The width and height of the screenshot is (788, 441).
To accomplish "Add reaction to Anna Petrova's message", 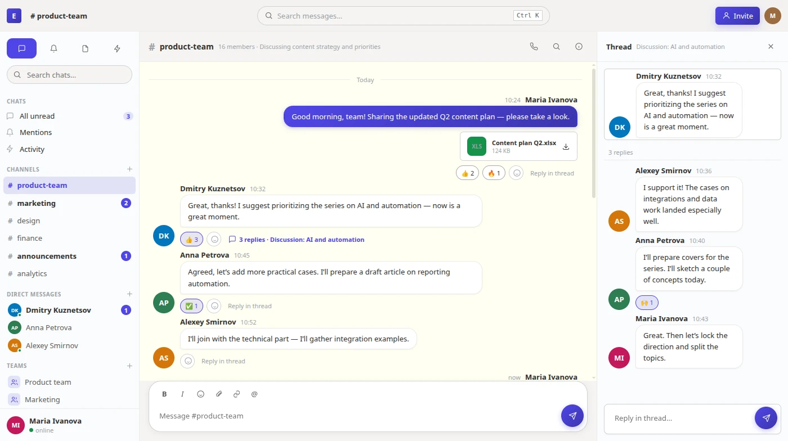I will (214, 306).
